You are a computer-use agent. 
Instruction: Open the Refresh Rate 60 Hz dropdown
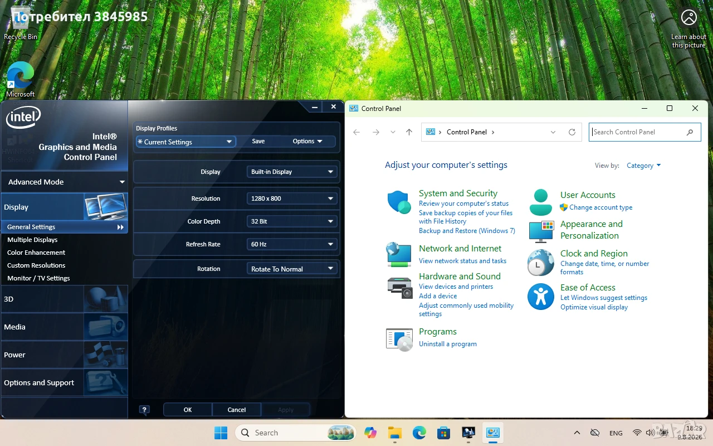(x=292, y=244)
